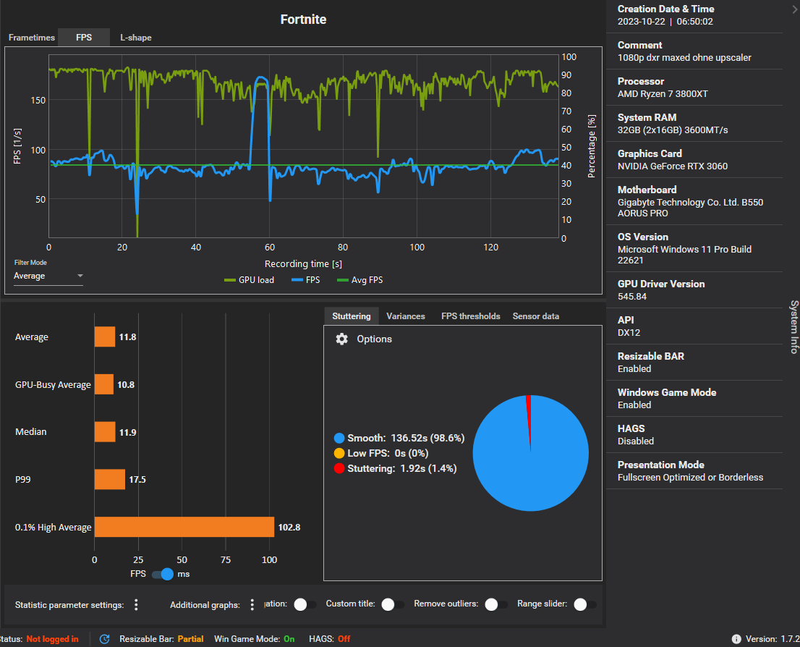Click GPU driver version '545.84'
The width and height of the screenshot is (800, 647).
point(631,297)
